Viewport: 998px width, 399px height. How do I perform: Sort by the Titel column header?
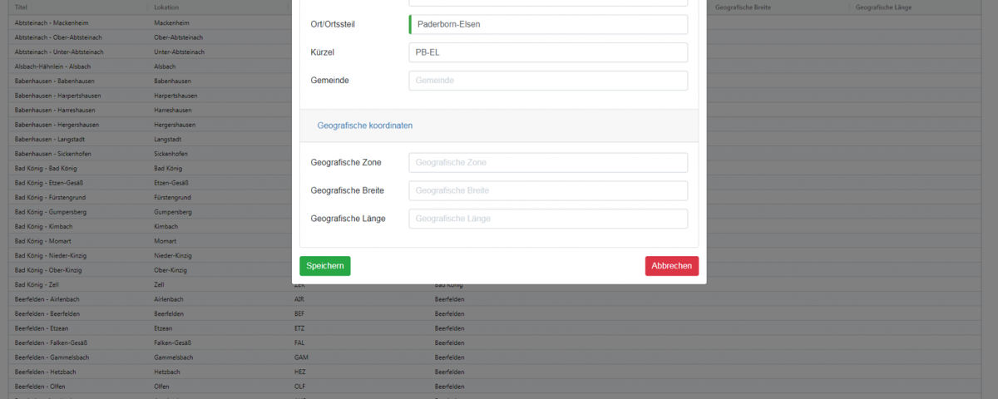(22, 7)
